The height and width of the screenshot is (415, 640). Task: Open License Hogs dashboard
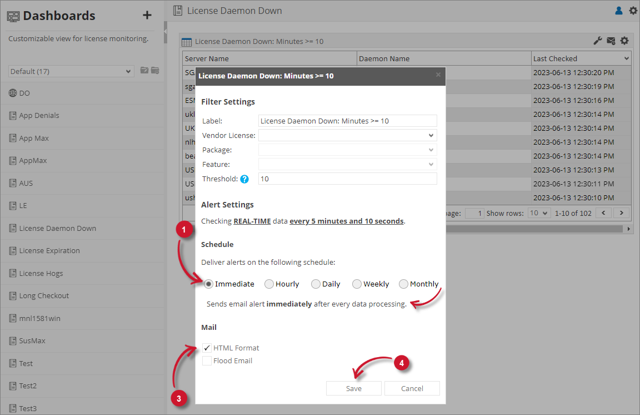[82, 273]
